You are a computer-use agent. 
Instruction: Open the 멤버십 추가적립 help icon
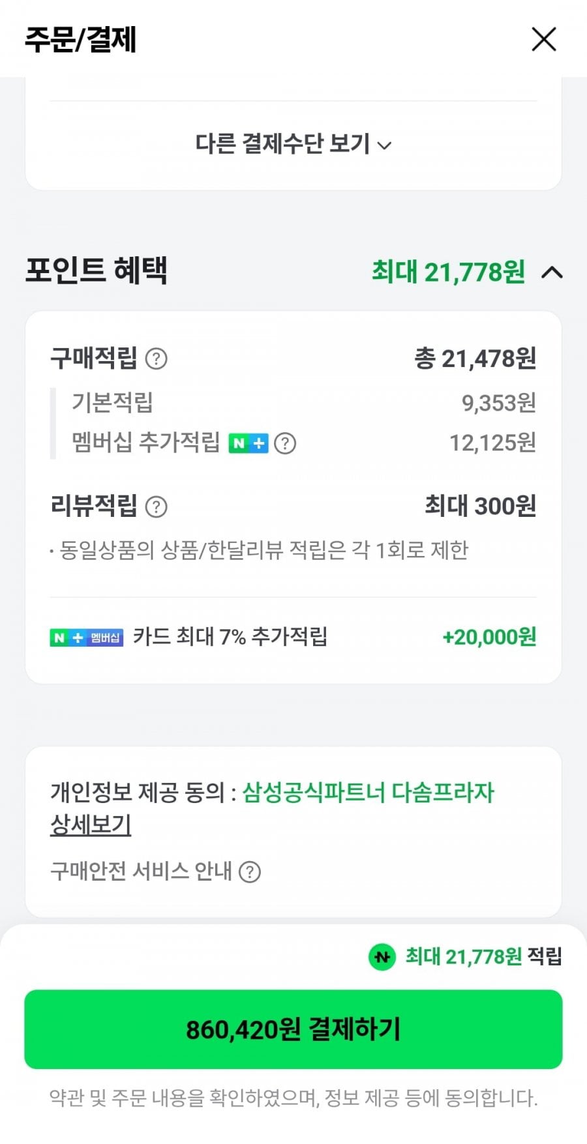tap(285, 443)
